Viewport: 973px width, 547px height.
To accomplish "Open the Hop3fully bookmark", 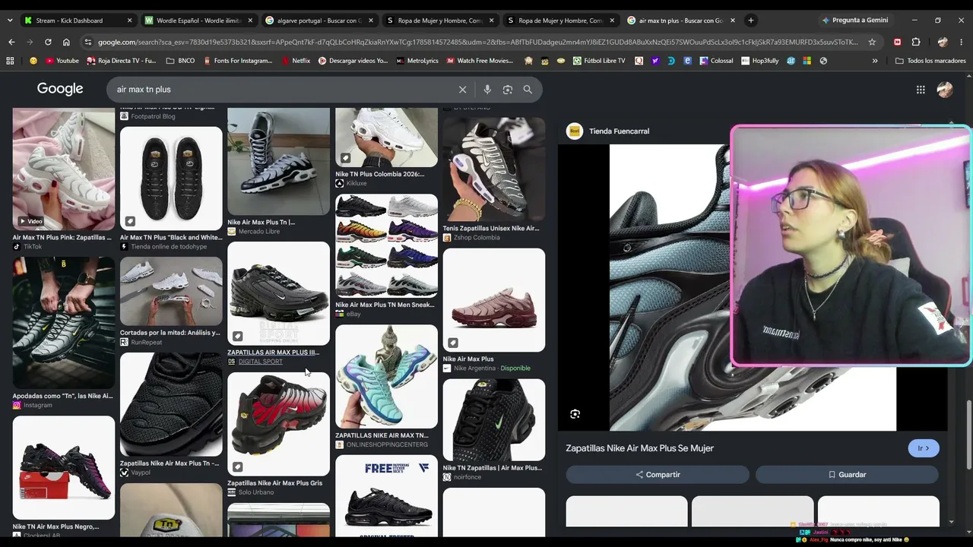I will pos(759,61).
